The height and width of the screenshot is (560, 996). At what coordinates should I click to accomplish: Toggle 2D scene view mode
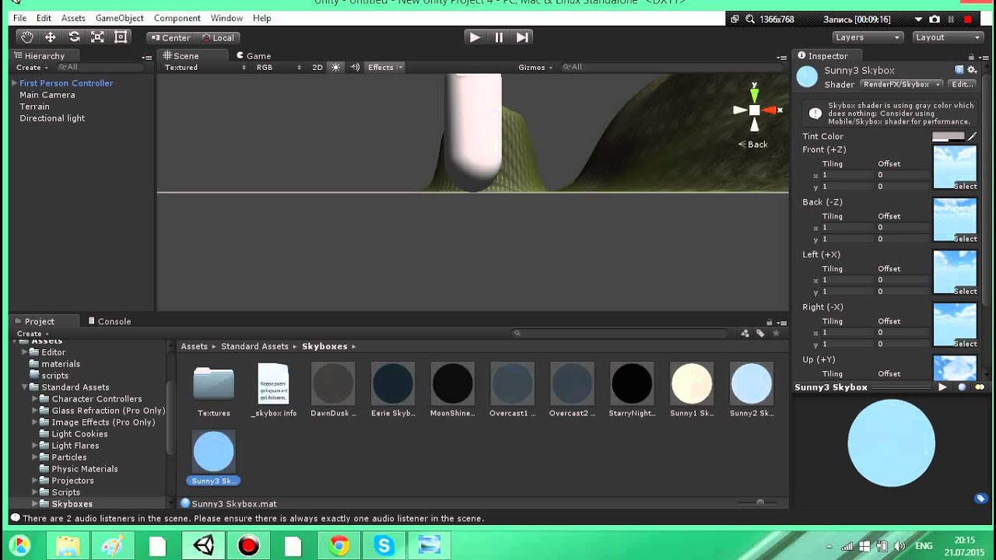[317, 68]
